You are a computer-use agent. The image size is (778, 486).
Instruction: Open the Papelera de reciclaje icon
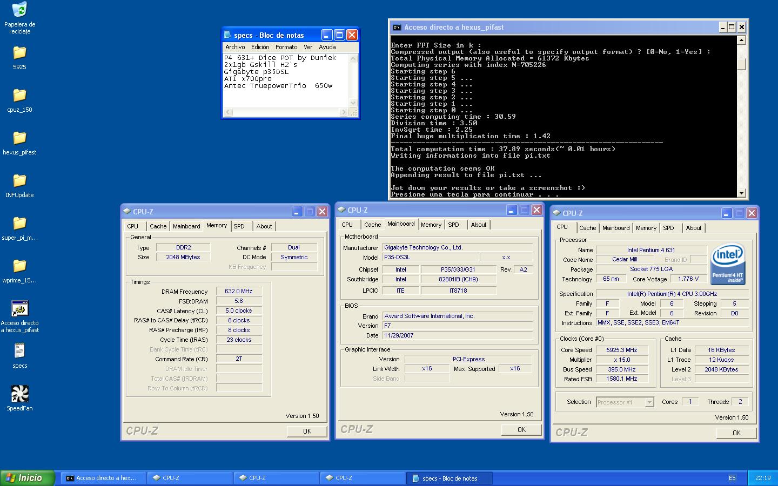(19, 10)
